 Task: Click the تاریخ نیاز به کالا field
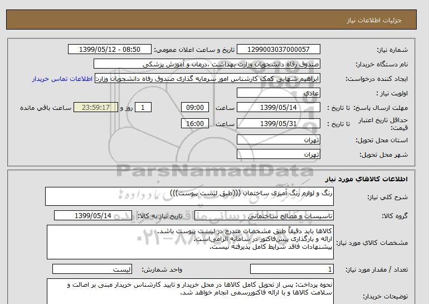[x=93, y=215]
